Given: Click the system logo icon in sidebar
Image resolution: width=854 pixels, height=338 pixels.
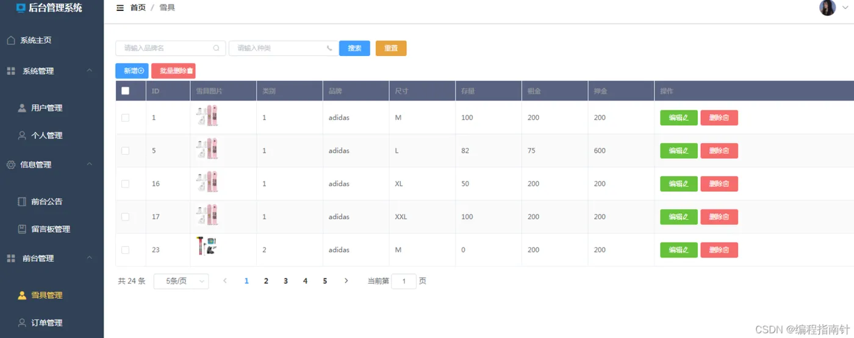Looking at the screenshot, I should (x=21, y=8).
